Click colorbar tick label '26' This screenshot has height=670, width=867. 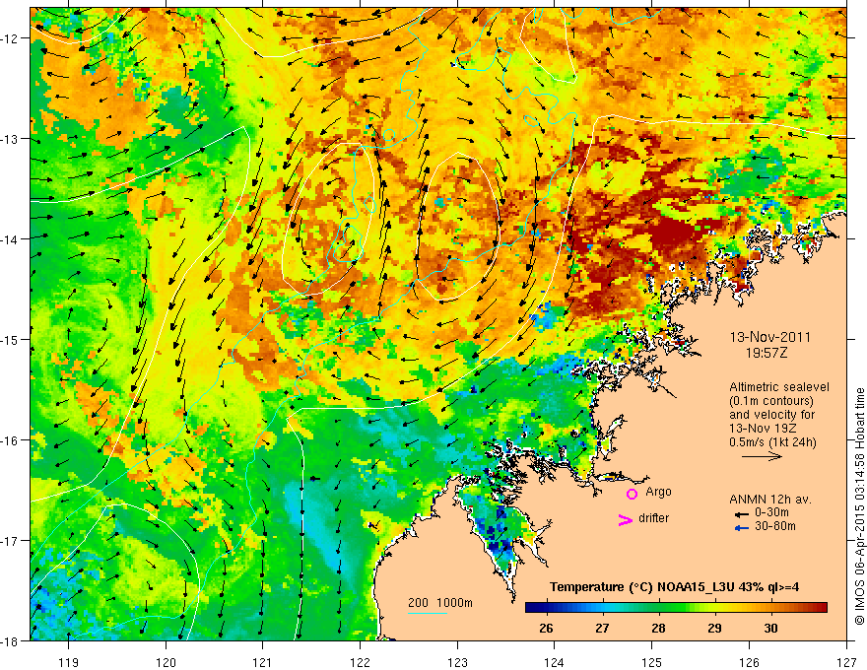click(546, 628)
